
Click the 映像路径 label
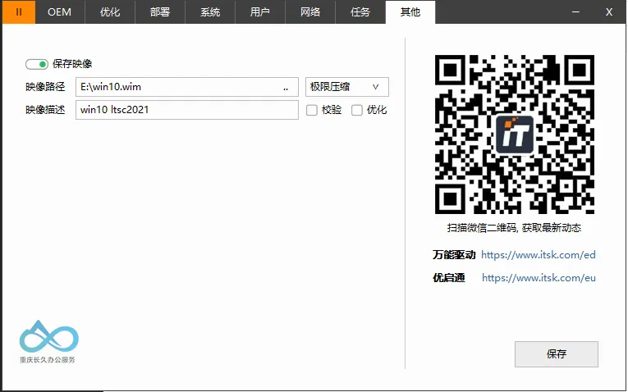45,87
